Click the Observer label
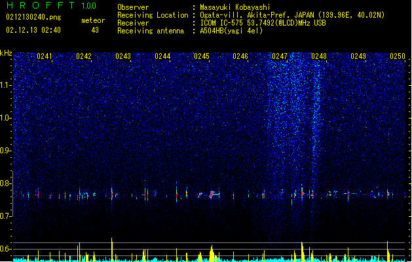Viewport: 412px width, 262px height. coord(133,7)
